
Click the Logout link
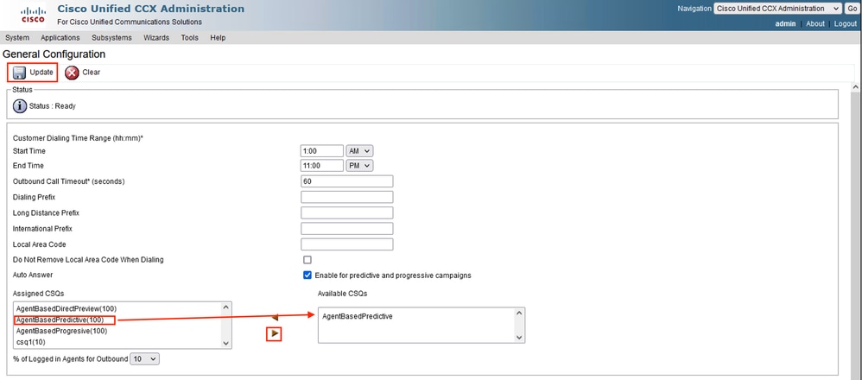click(846, 23)
